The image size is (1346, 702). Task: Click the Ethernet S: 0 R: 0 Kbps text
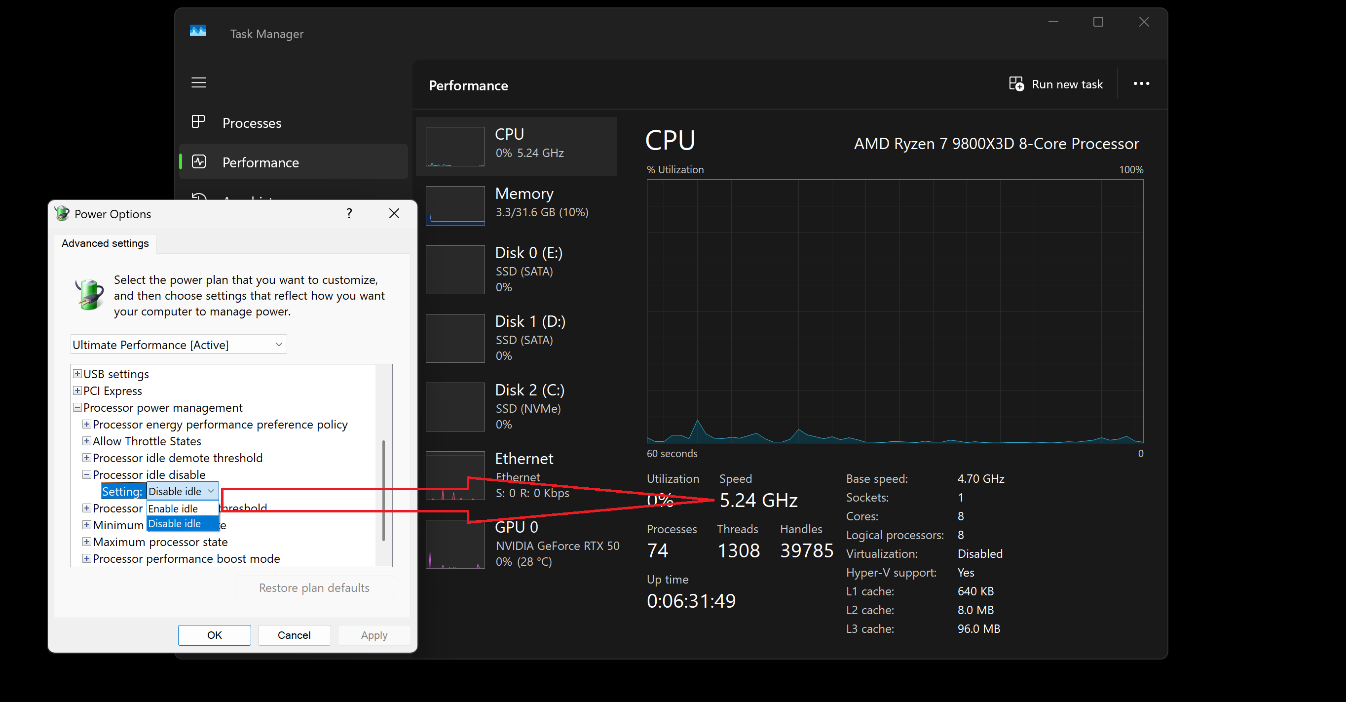[x=532, y=493]
